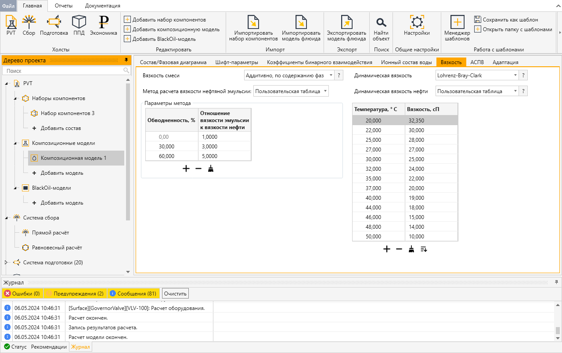The height and width of the screenshot is (353, 562).
Task: Toggle Предупреждения (2) filter
Action: coord(75,294)
